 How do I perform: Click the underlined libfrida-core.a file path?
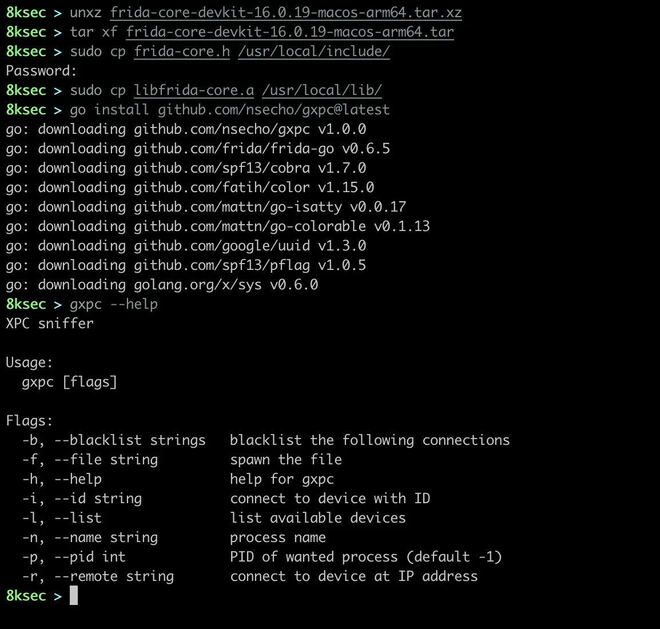pos(194,90)
